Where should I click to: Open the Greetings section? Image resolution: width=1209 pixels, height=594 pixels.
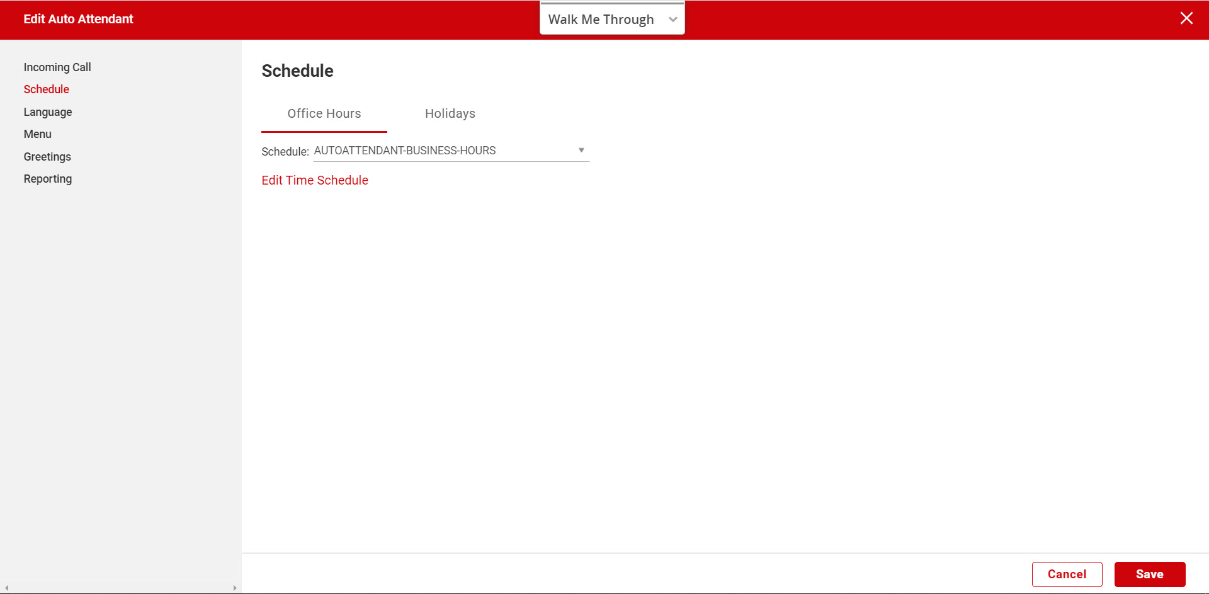[47, 157]
